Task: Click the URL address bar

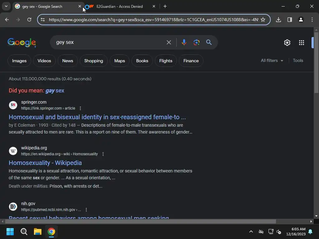Action: (154, 20)
